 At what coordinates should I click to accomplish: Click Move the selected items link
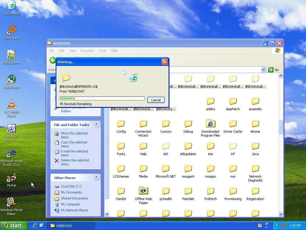74,135
